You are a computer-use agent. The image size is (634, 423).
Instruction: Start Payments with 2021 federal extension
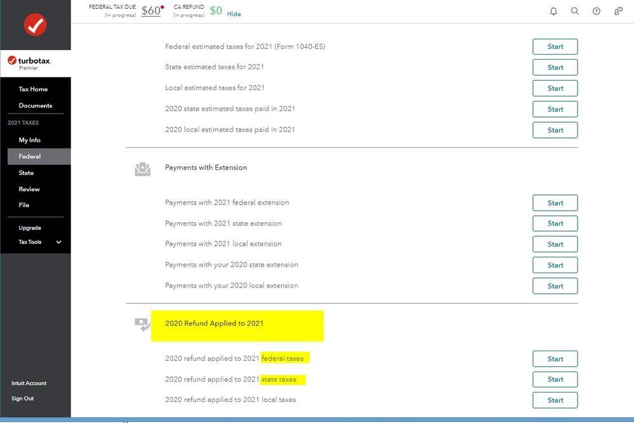pos(555,203)
